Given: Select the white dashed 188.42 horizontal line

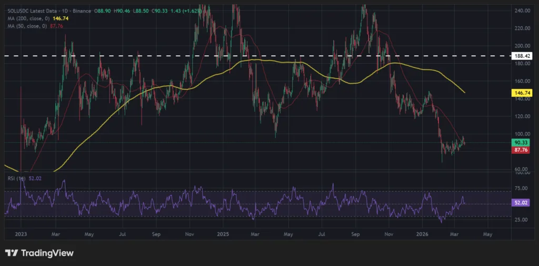Looking at the screenshot, I should point(258,55).
